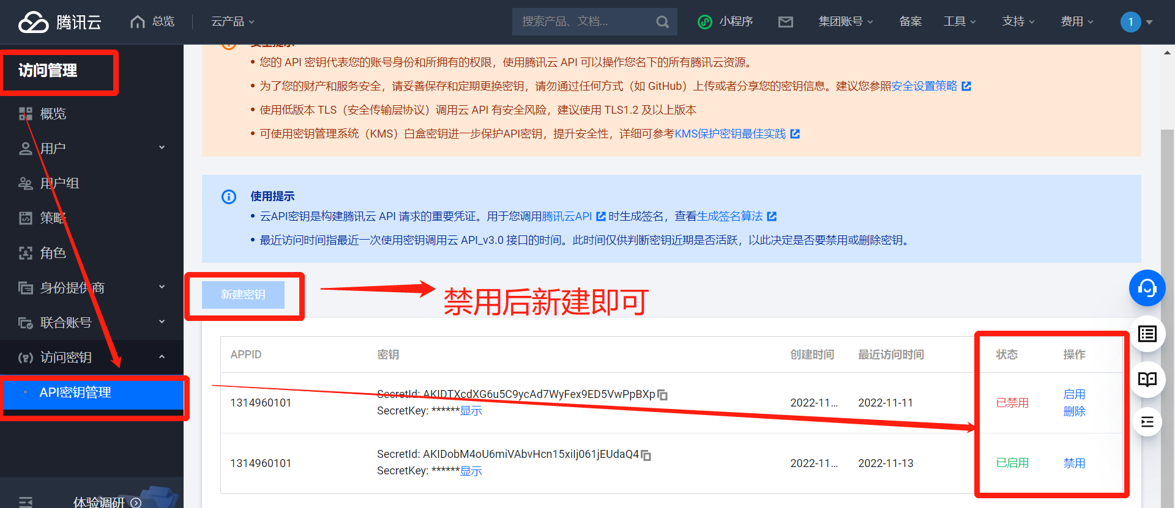Open the KMS保护密钥最佳实践 link

coord(730,134)
